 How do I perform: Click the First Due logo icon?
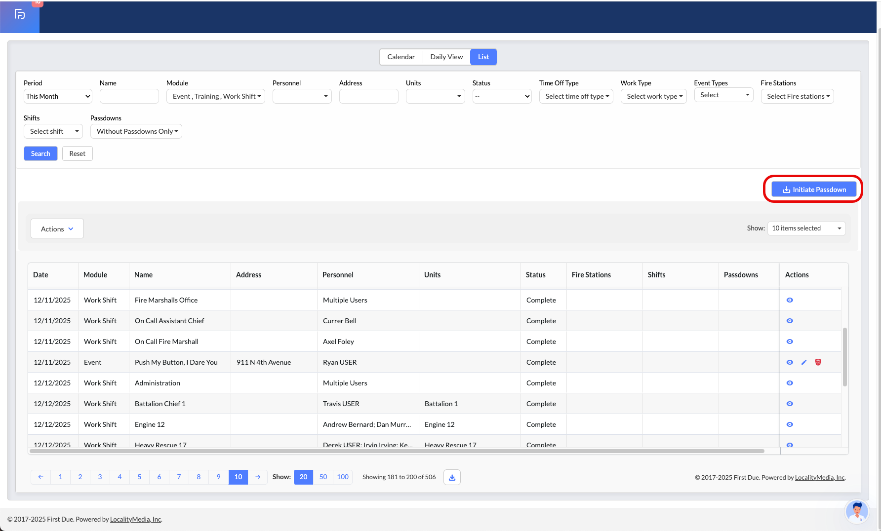click(x=20, y=14)
